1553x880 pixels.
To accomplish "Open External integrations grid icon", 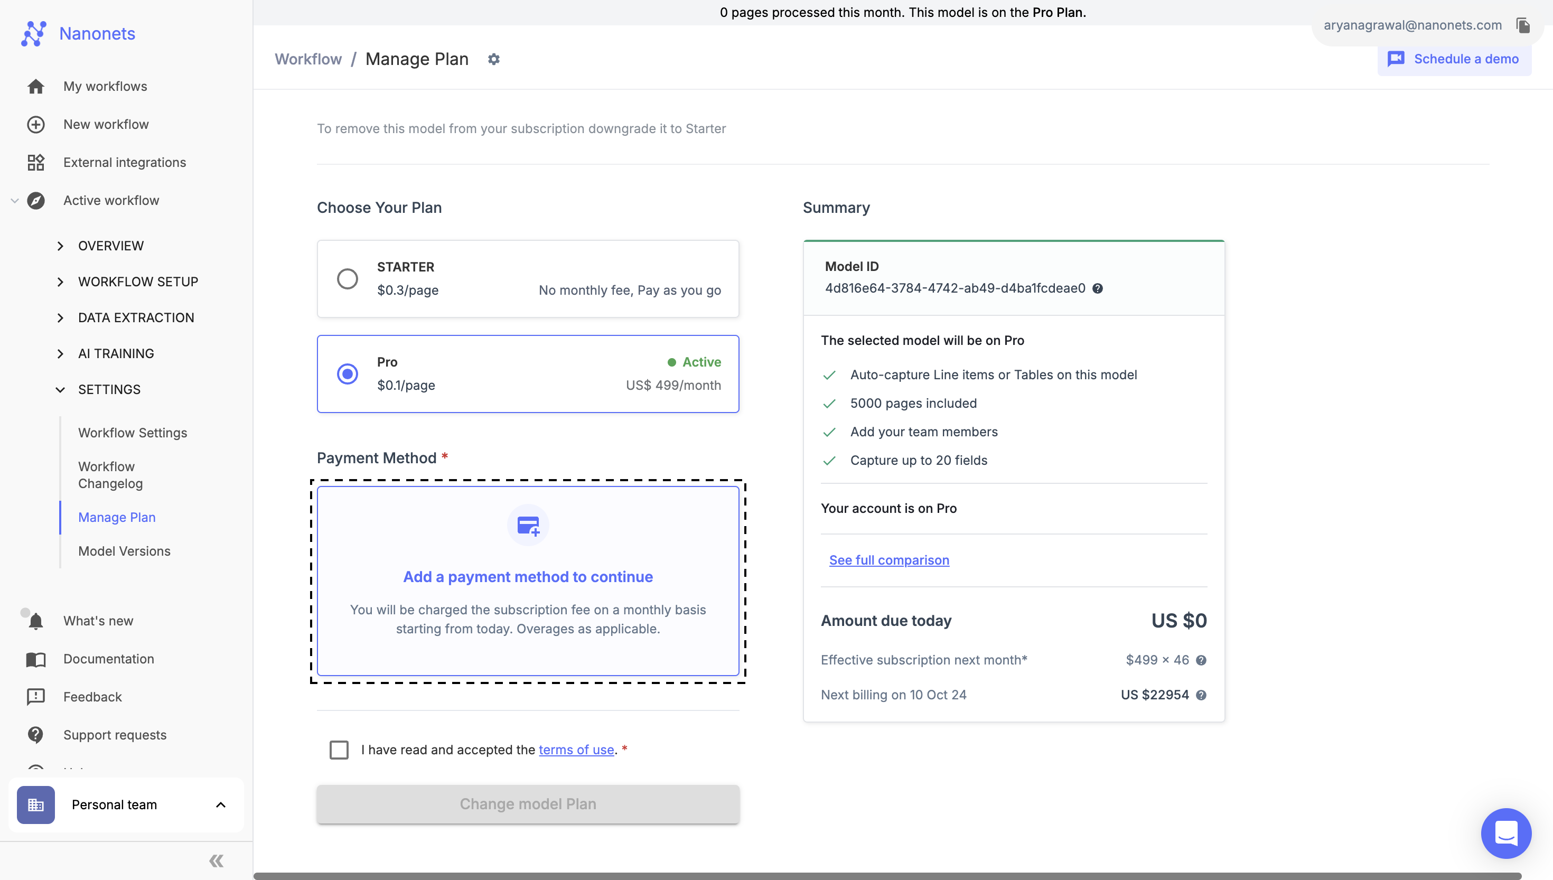I will 35,163.
